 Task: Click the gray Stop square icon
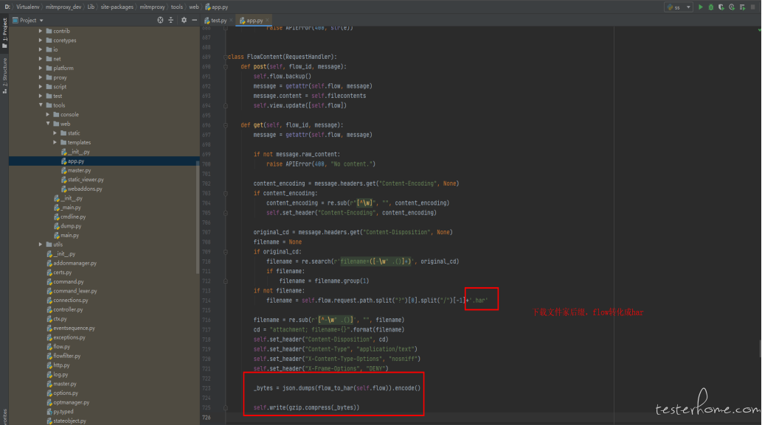tap(752, 7)
